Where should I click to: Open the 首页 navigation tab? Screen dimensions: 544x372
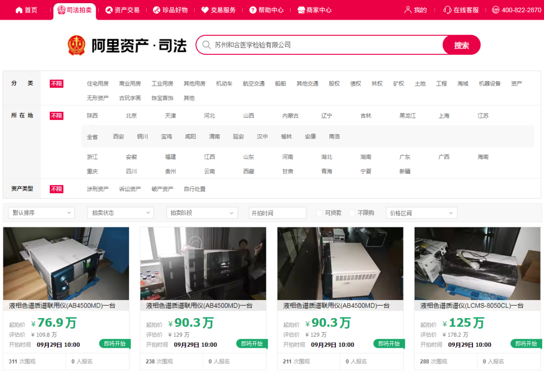27,10
